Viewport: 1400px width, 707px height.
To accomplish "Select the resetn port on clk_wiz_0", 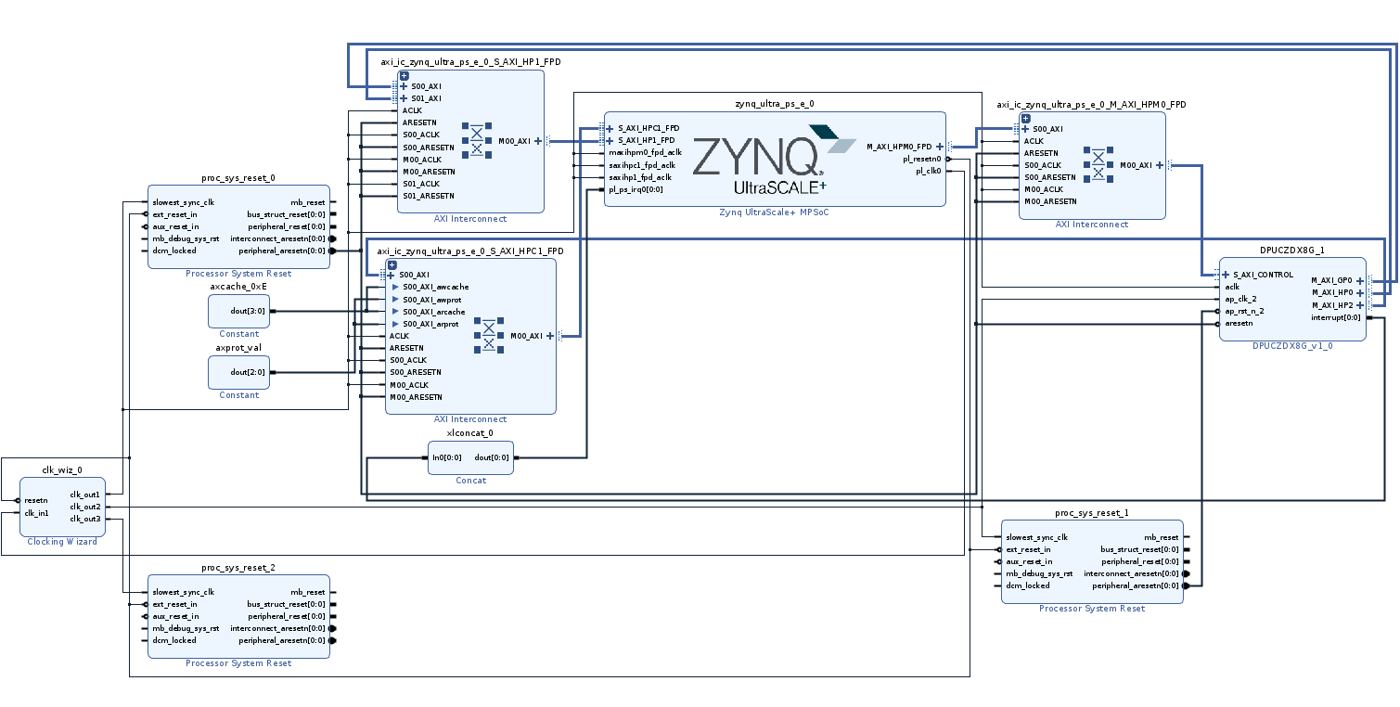I will 36,500.
